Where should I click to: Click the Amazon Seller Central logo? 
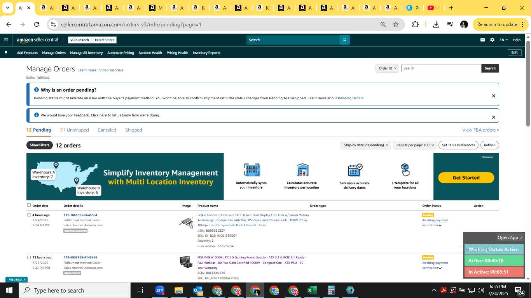(x=38, y=40)
